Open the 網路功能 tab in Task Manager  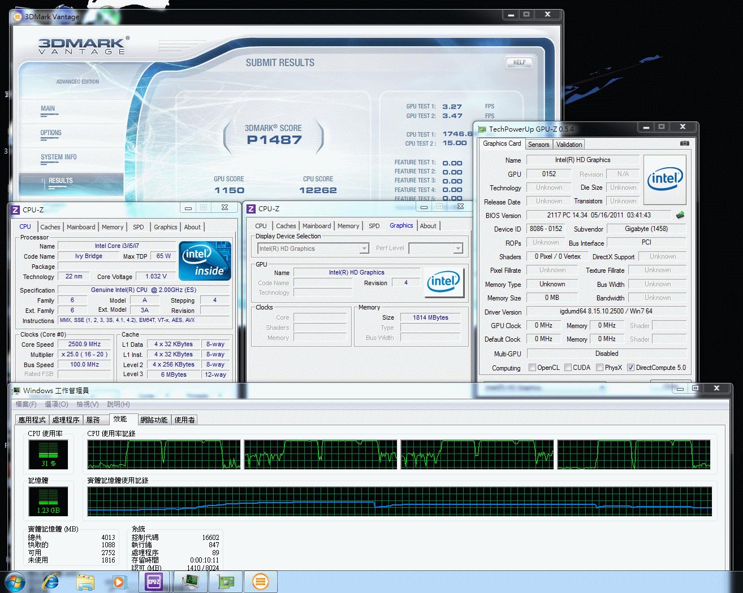click(x=154, y=420)
